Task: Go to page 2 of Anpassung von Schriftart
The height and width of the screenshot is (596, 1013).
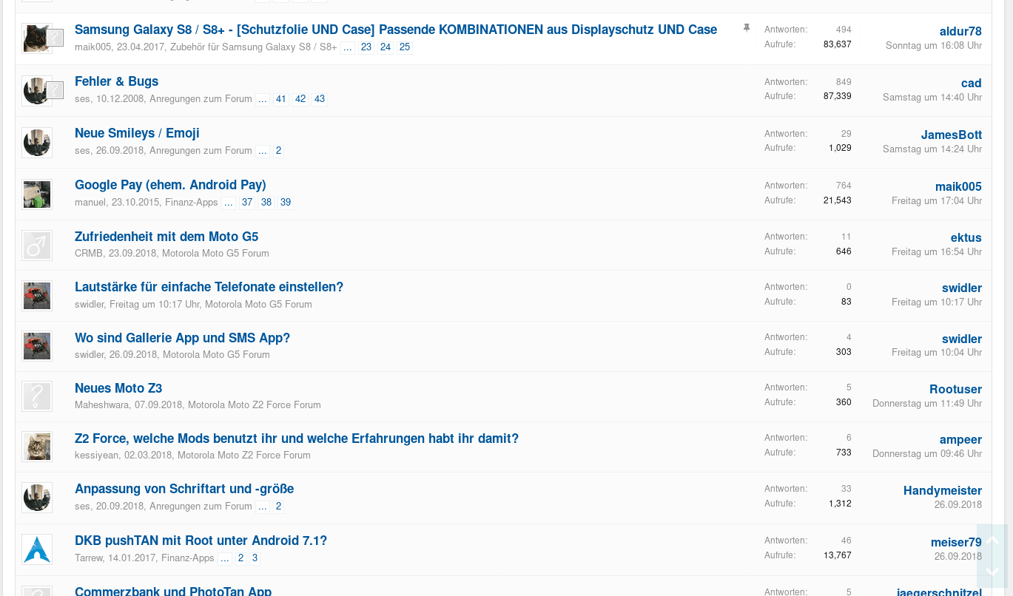Action: (279, 507)
